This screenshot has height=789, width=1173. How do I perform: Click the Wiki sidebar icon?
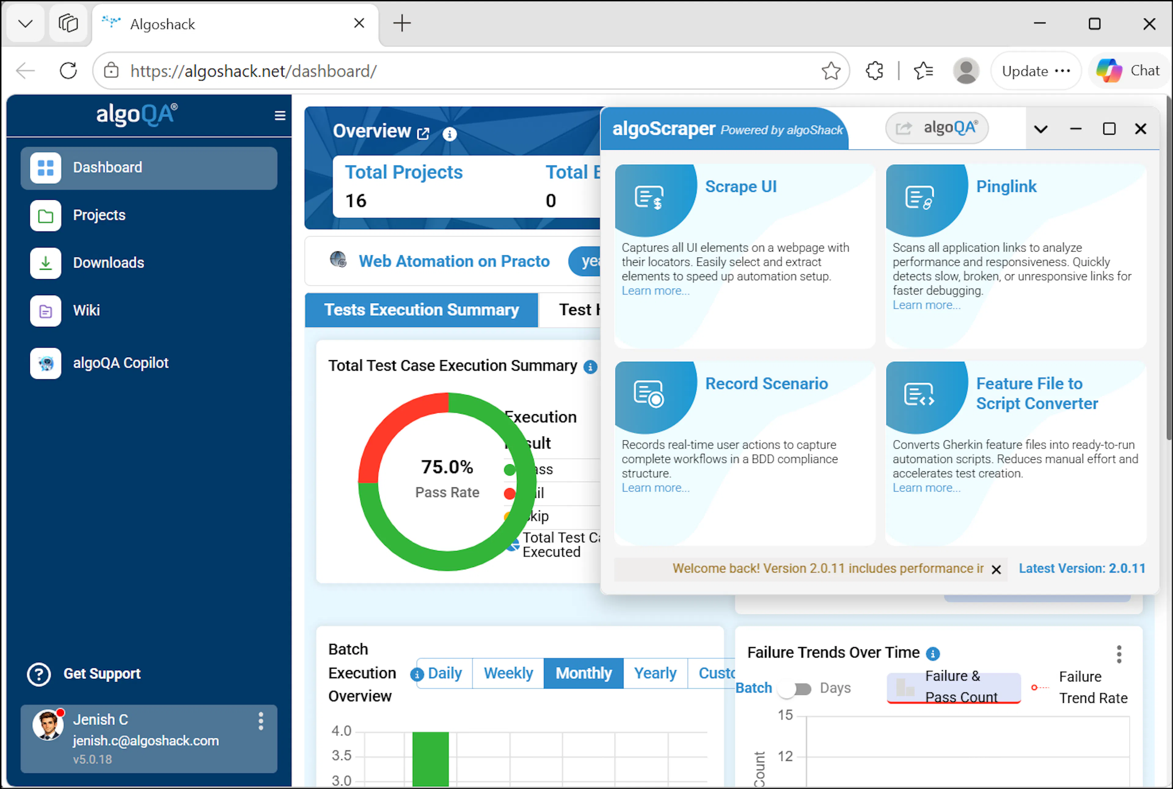[45, 311]
